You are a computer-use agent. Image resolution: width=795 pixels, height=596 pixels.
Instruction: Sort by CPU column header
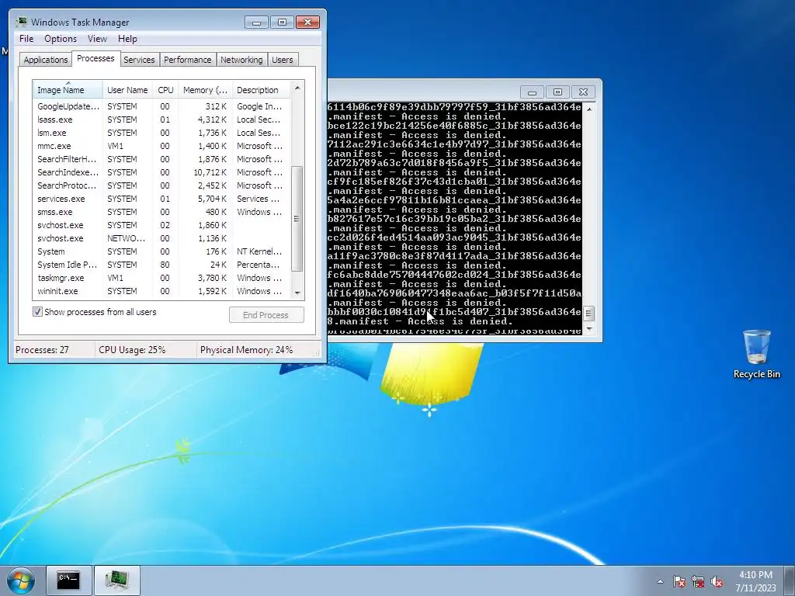tap(165, 90)
